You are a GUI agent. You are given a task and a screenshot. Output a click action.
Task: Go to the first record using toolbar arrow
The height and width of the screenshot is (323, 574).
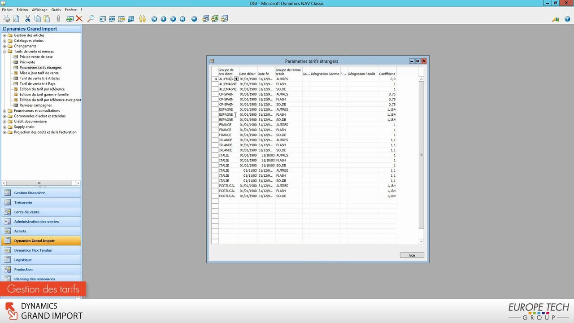pos(154,19)
